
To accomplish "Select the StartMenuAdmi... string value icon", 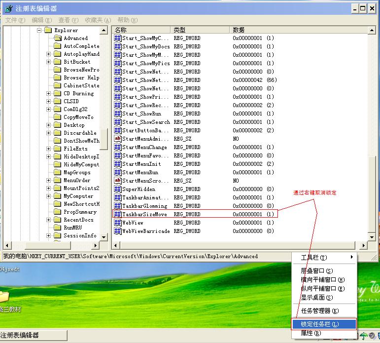I will [x=117, y=139].
